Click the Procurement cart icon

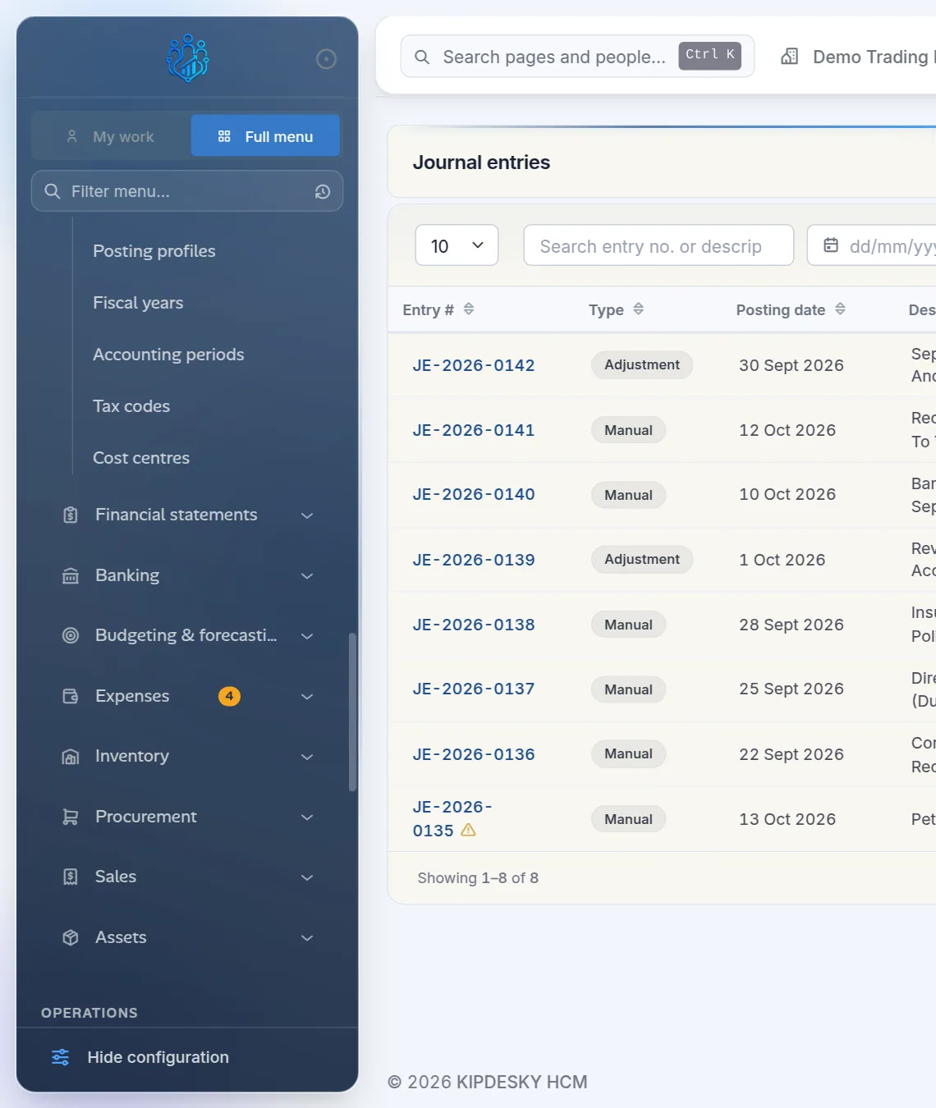coord(71,817)
